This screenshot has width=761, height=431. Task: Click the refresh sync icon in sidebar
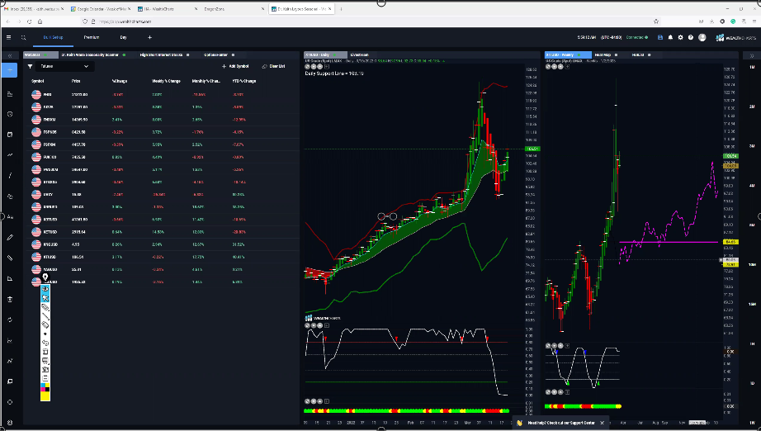(10, 320)
